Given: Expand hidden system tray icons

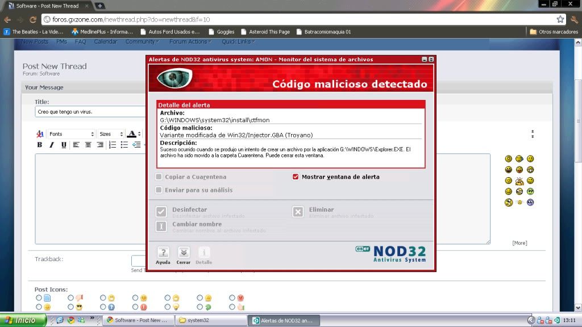Looking at the screenshot, I should pyautogui.click(x=531, y=320).
